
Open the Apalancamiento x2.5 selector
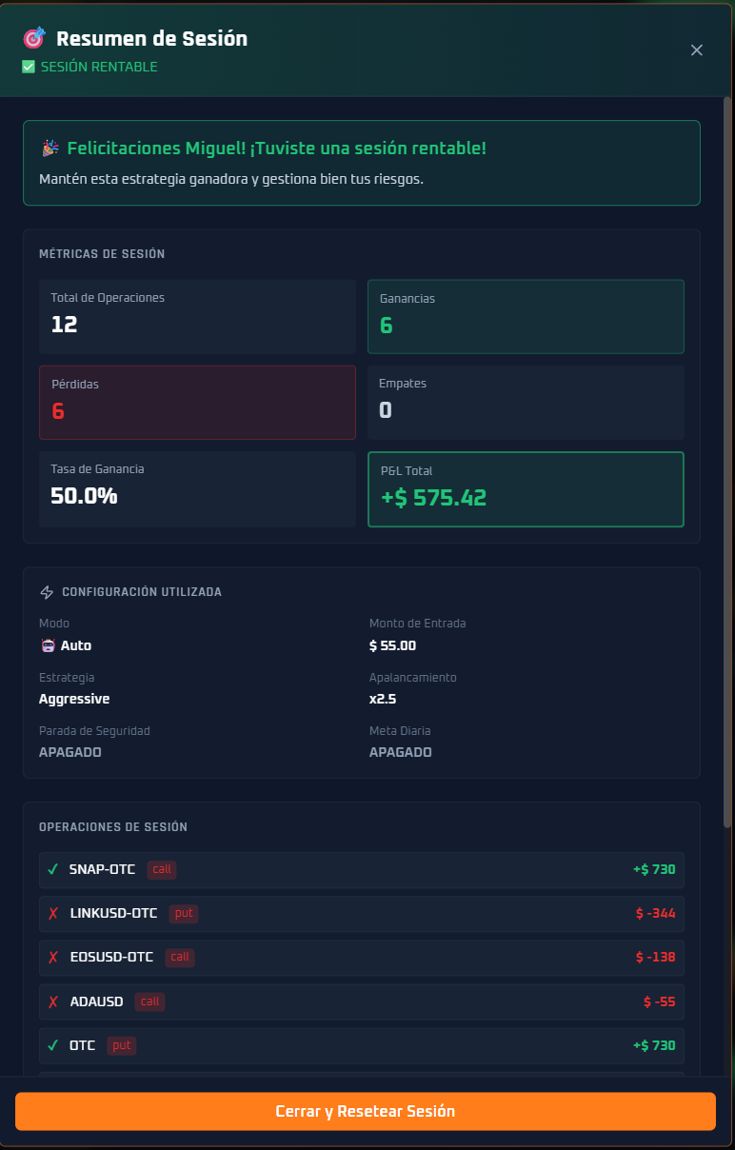[x=385, y=699]
